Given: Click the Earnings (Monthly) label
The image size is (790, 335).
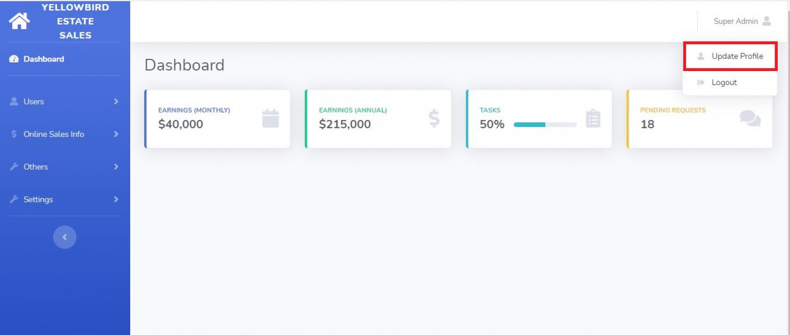Looking at the screenshot, I should [x=194, y=110].
